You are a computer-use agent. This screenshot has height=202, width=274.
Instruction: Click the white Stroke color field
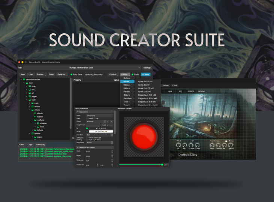101,131
